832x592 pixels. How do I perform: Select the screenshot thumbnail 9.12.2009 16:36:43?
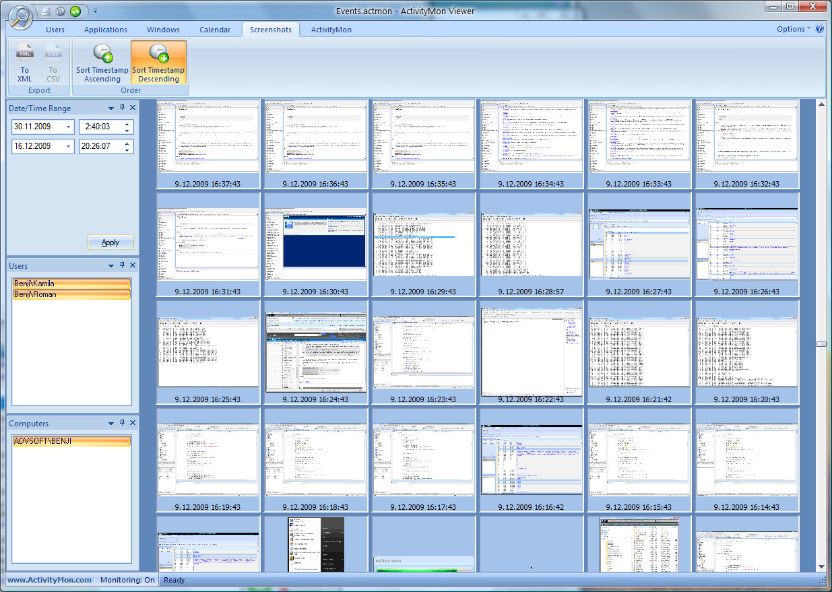coord(315,143)
